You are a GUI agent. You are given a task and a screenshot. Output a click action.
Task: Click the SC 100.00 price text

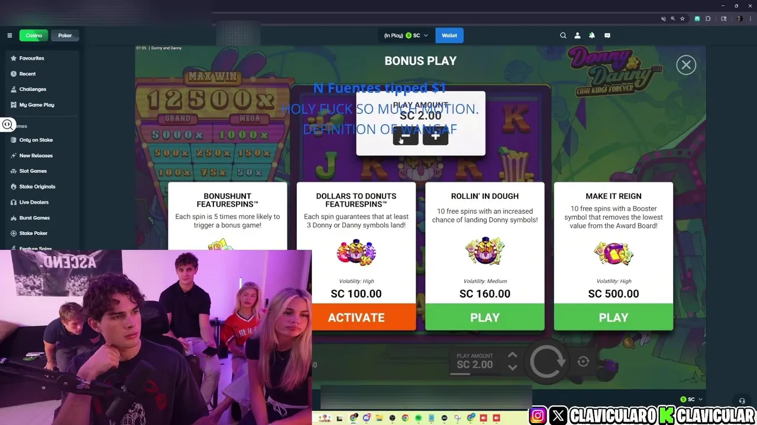point(356,294)
